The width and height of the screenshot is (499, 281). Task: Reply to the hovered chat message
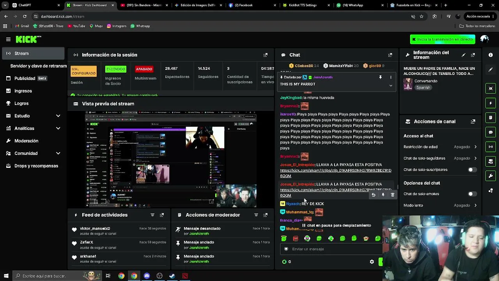tap(373, 195)
